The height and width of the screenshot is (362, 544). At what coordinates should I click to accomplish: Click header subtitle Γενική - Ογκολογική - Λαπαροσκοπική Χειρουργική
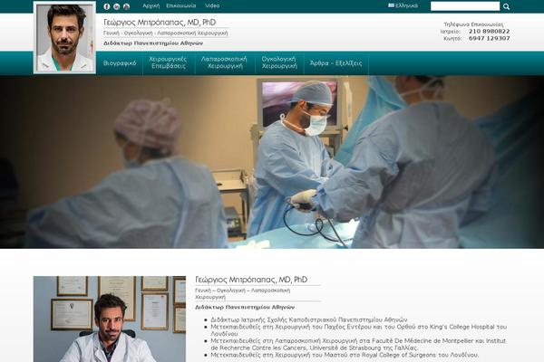click(166, 33)
